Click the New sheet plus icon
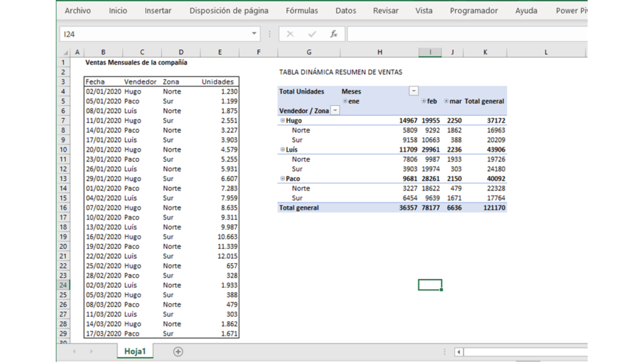The width and height of the screenshot is (644, 362). click(178, 352)
